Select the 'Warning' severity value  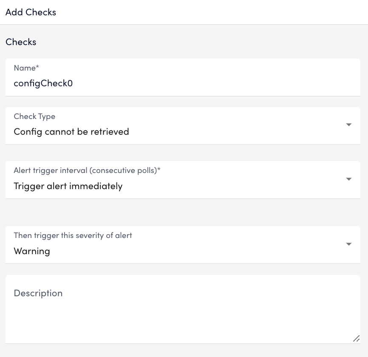tap(32, 251)
